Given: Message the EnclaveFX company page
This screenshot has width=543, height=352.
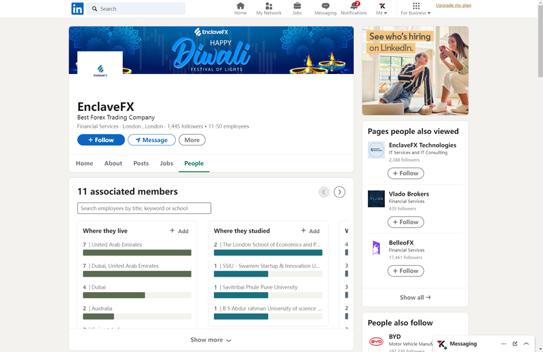Looking at the screenshot, I should point(151,140).
